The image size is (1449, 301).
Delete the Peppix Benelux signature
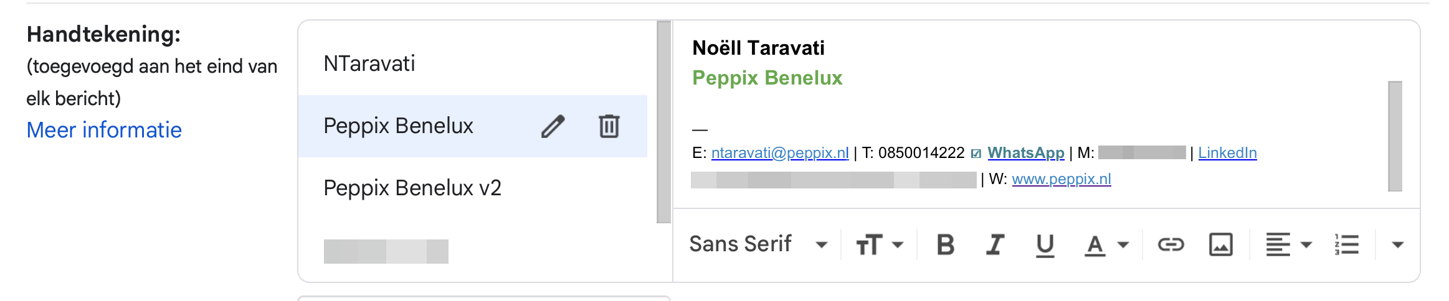[609, 126]
